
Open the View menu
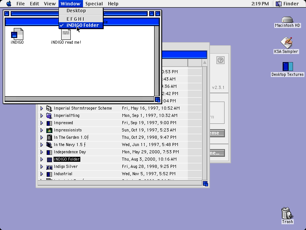(x=50, y=4)
